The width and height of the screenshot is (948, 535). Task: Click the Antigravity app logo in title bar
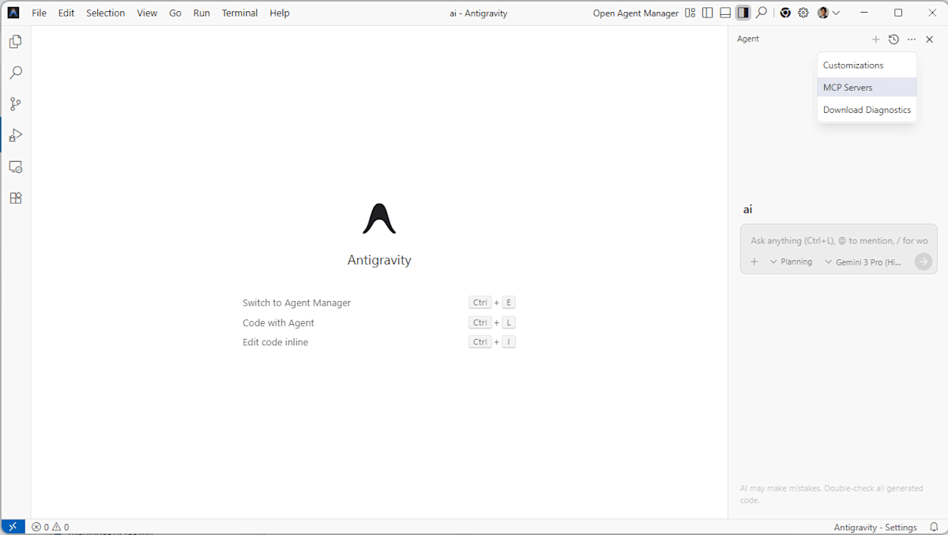(13, 13)
